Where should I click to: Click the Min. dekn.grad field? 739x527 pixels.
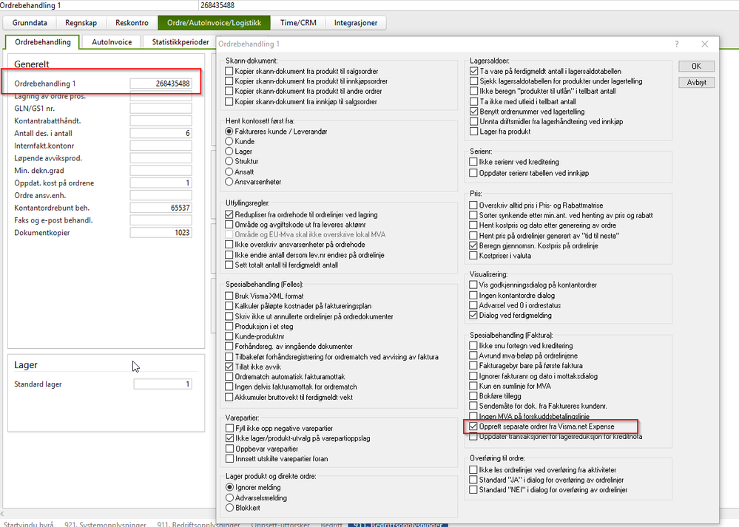click(161, 171)
